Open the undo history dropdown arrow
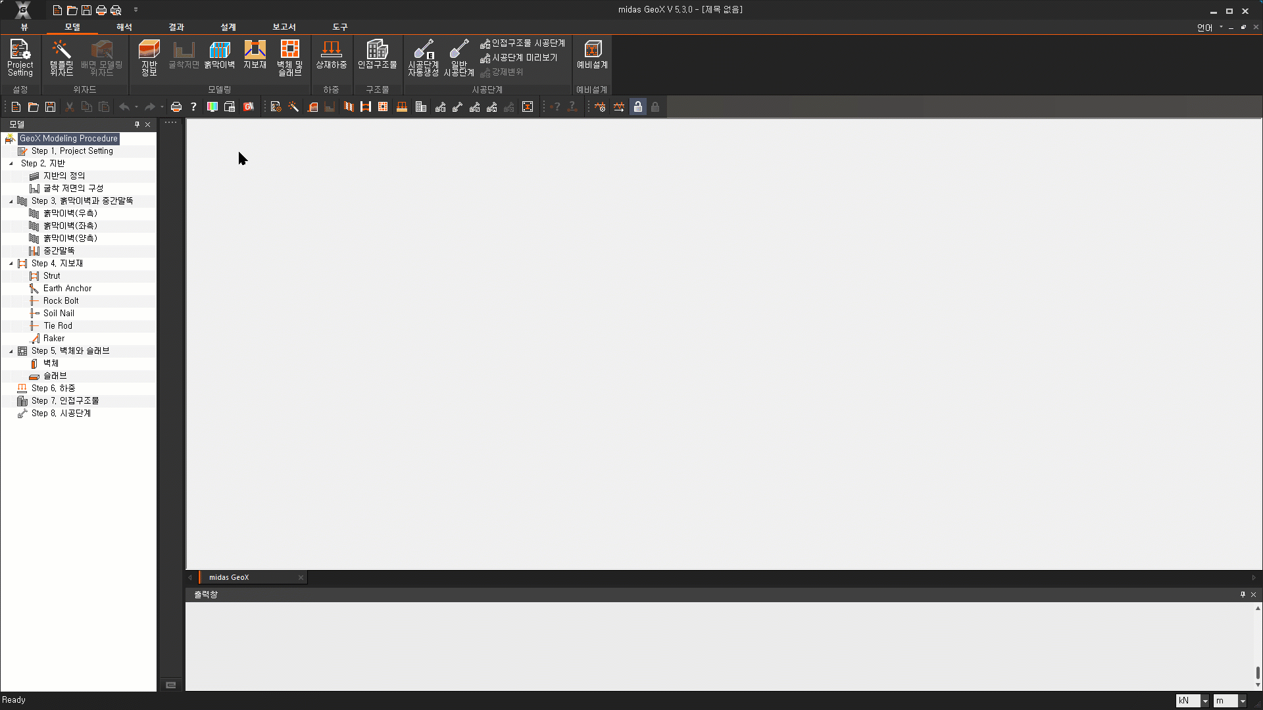Screen dimensions: 1263x710 (x=136, y=107)
